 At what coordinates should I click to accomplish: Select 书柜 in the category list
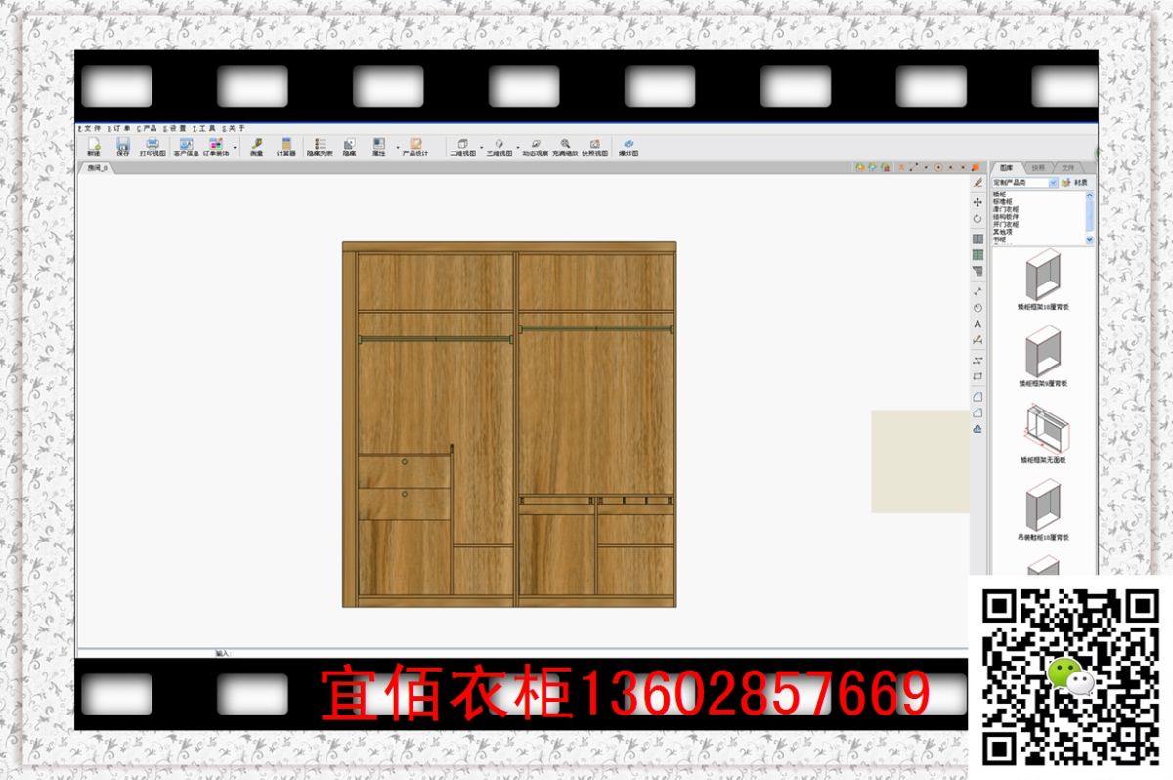coord(999,238)
